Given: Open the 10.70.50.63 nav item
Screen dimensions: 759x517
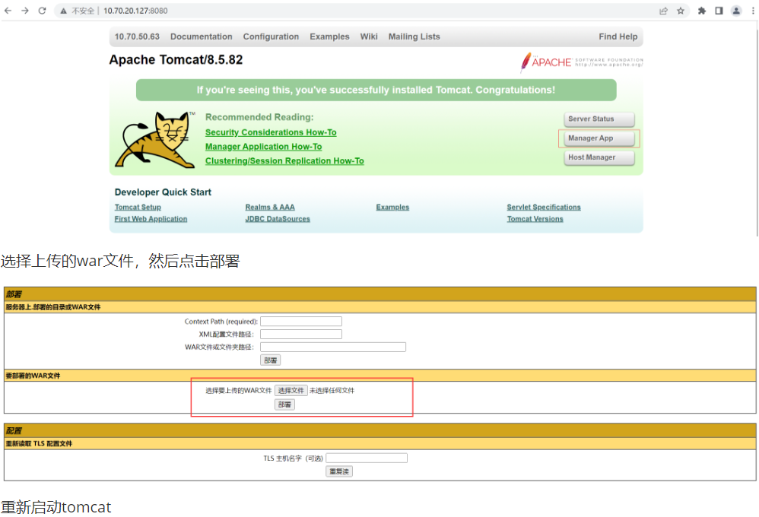Looking at the screenshot, I should coord(137,36).
